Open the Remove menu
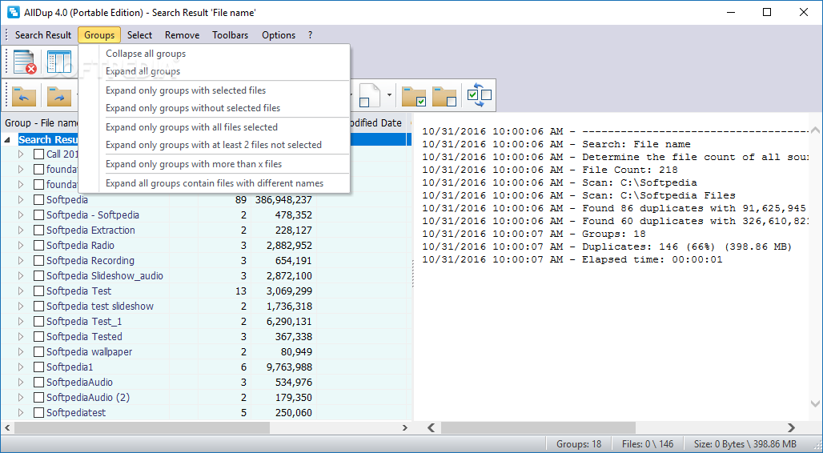 coord(182,35)
